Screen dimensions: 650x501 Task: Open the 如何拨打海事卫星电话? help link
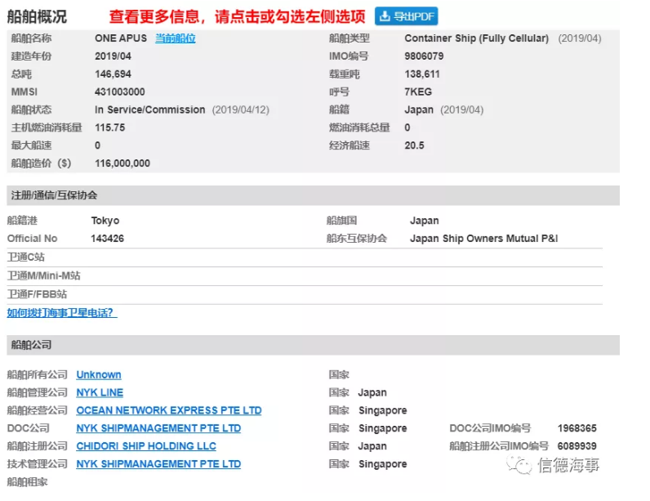click(62, 313)
